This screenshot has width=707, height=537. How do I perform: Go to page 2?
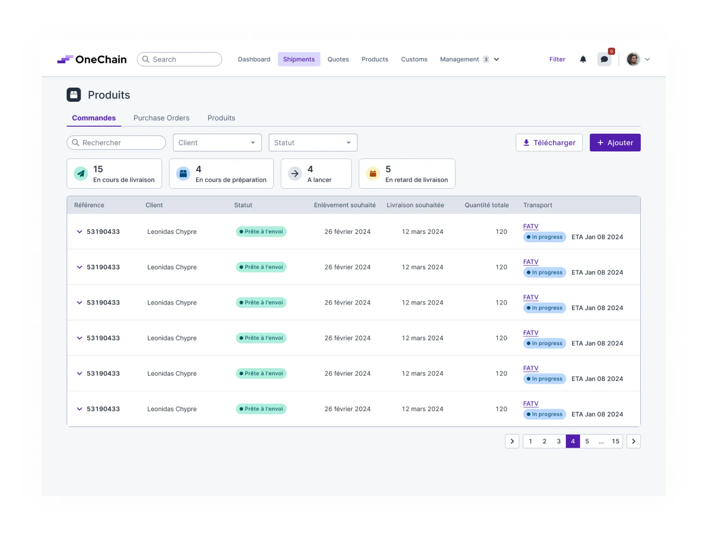tap(544, 441)
